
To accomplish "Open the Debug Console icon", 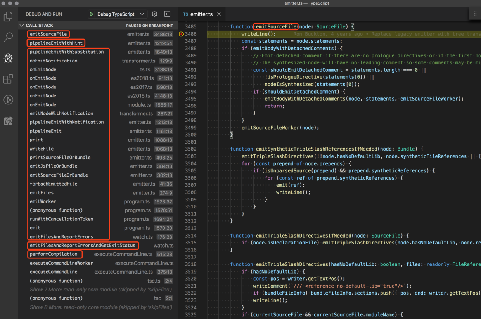I will coord(167,14).
